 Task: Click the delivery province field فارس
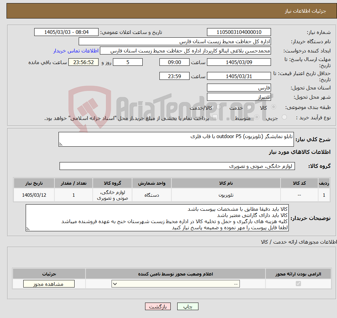pos(239,88)
